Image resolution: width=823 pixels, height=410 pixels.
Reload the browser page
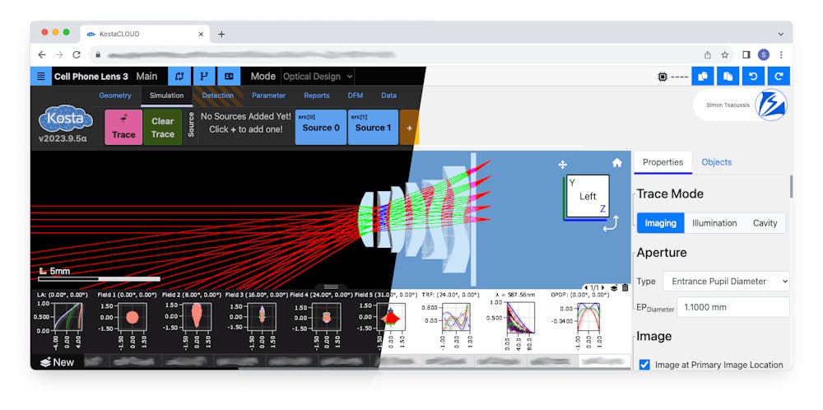point(77,54)
